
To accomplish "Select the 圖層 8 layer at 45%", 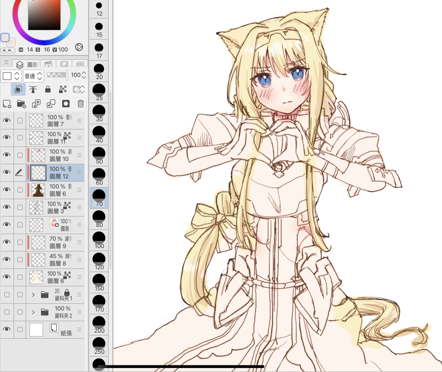I will (56, 260).
